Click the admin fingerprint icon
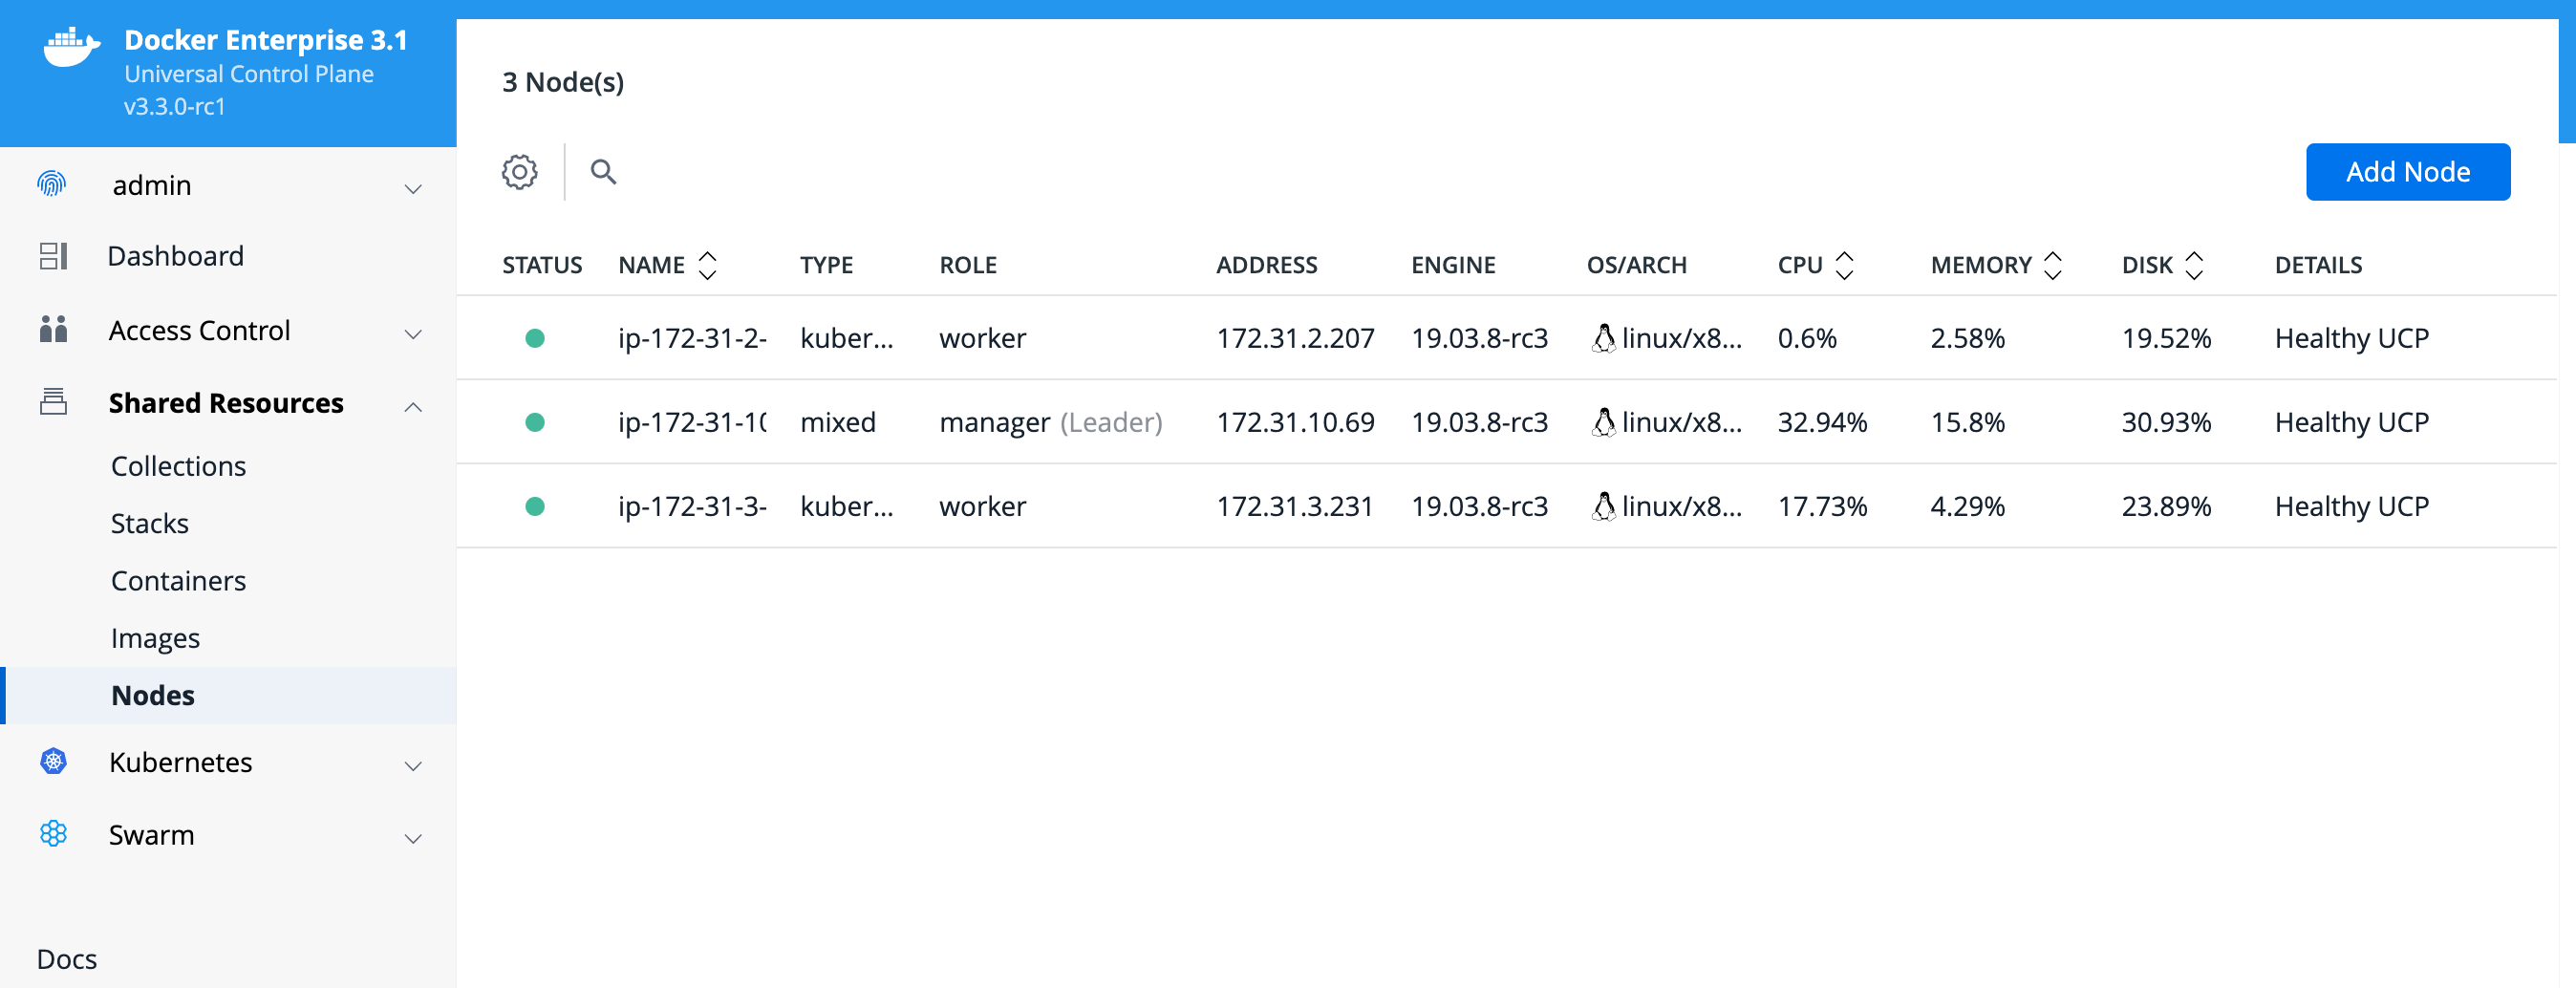The height and width of the screenshot is (988, 2576). [52, 185]
